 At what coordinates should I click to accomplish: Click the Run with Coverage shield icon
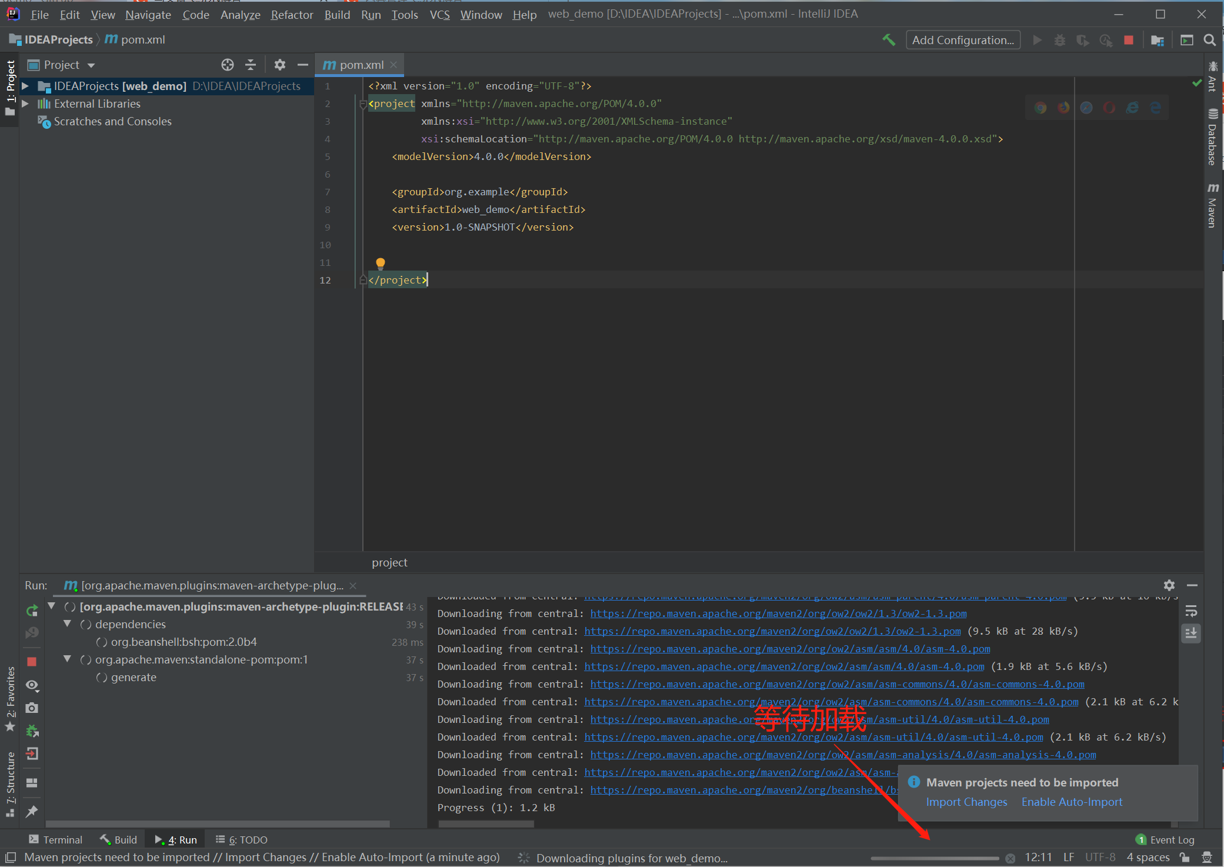1083,40
